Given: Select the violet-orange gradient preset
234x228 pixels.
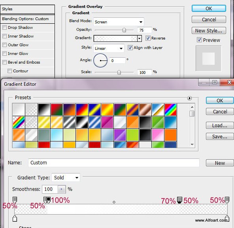Looking at the screenshot, I should (x=69, y=109).
